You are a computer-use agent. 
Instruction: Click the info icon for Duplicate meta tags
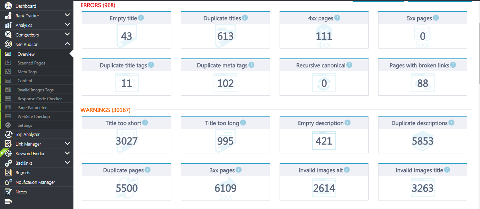[252, 65]
